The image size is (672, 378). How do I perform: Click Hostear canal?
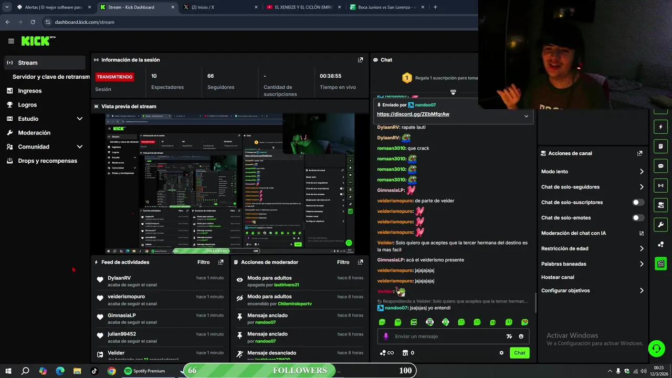pos(558,277)
